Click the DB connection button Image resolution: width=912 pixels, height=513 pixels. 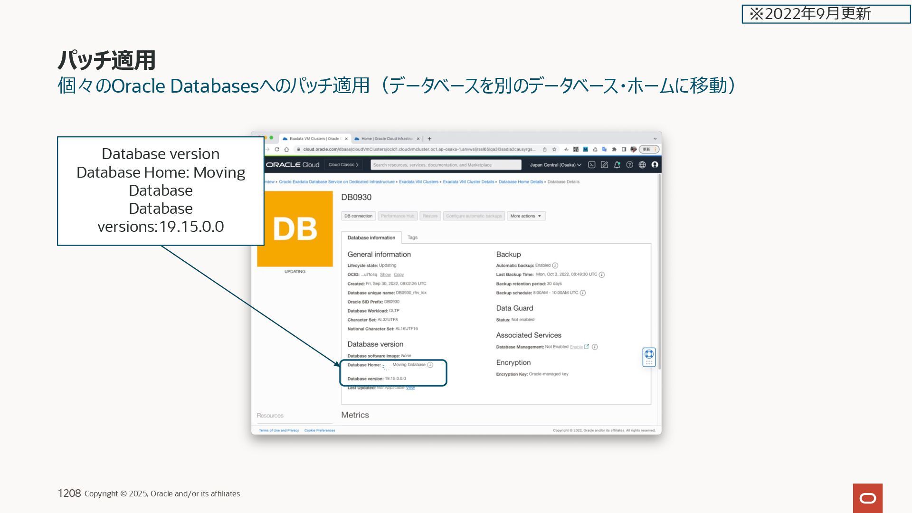(x=358, y=216)
